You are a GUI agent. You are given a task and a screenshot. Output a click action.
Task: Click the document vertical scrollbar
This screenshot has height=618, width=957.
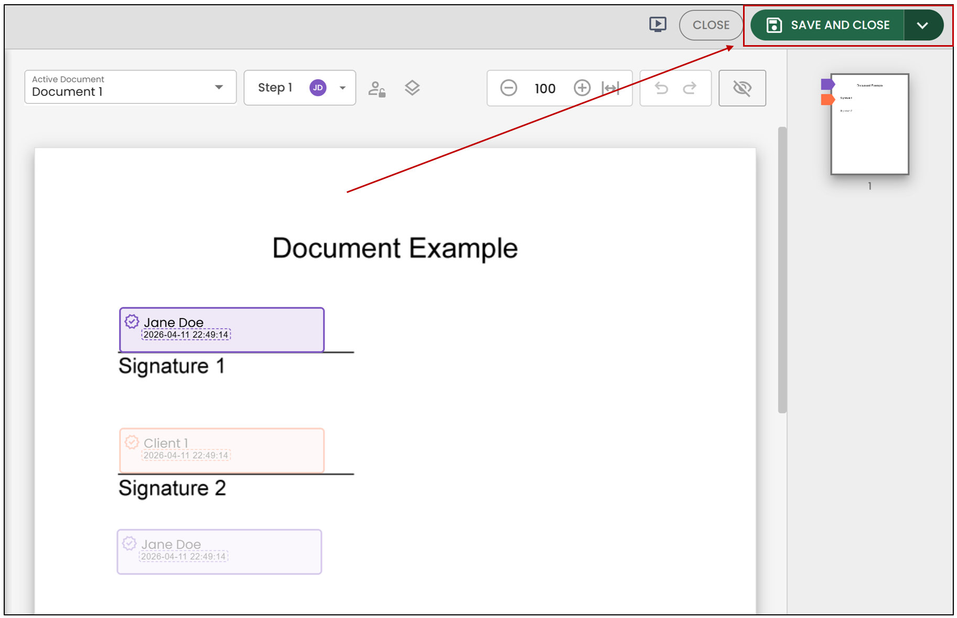pos(782,270)
